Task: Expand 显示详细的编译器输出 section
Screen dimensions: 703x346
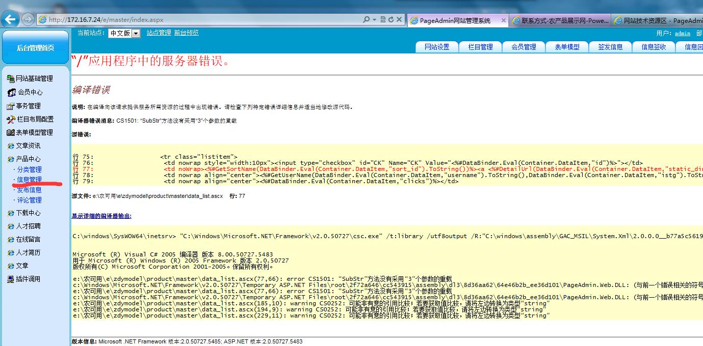Action: 101,216
